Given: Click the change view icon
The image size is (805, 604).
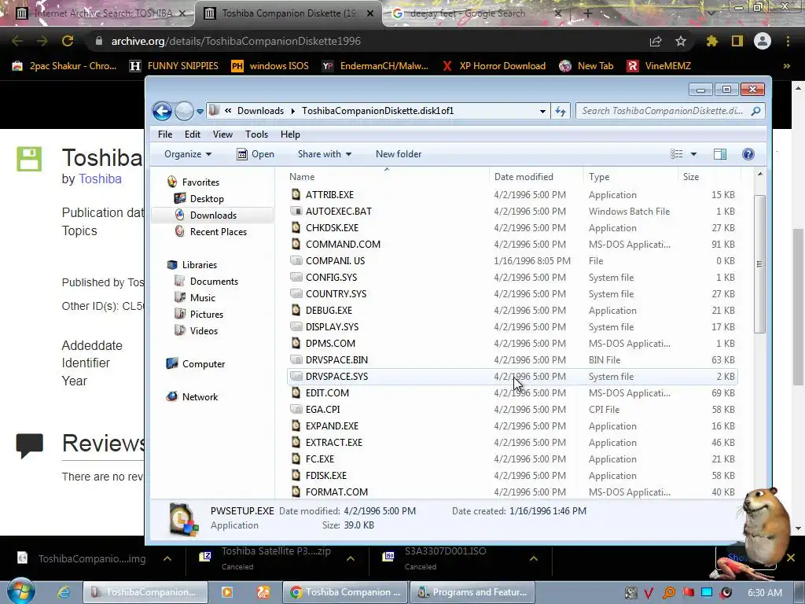Looking at the screenshot, I should click(676, 154).
